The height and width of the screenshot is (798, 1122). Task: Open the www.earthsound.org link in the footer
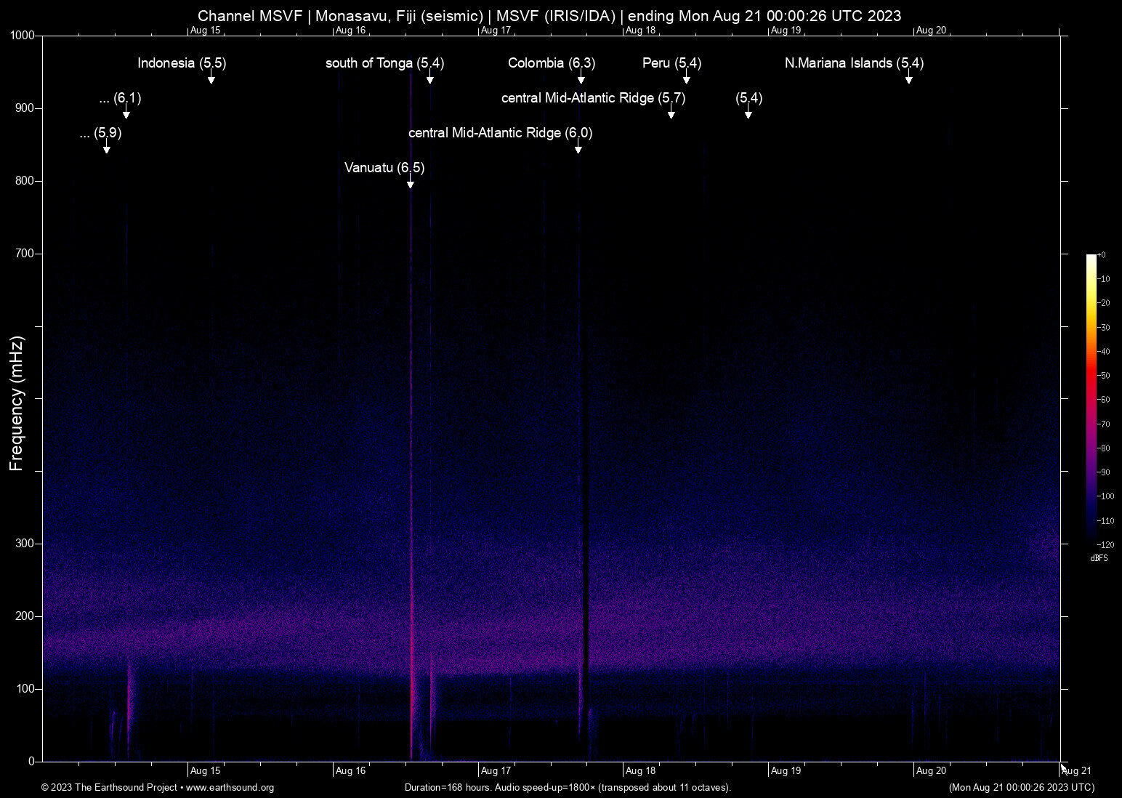click(x=230, y=788)
